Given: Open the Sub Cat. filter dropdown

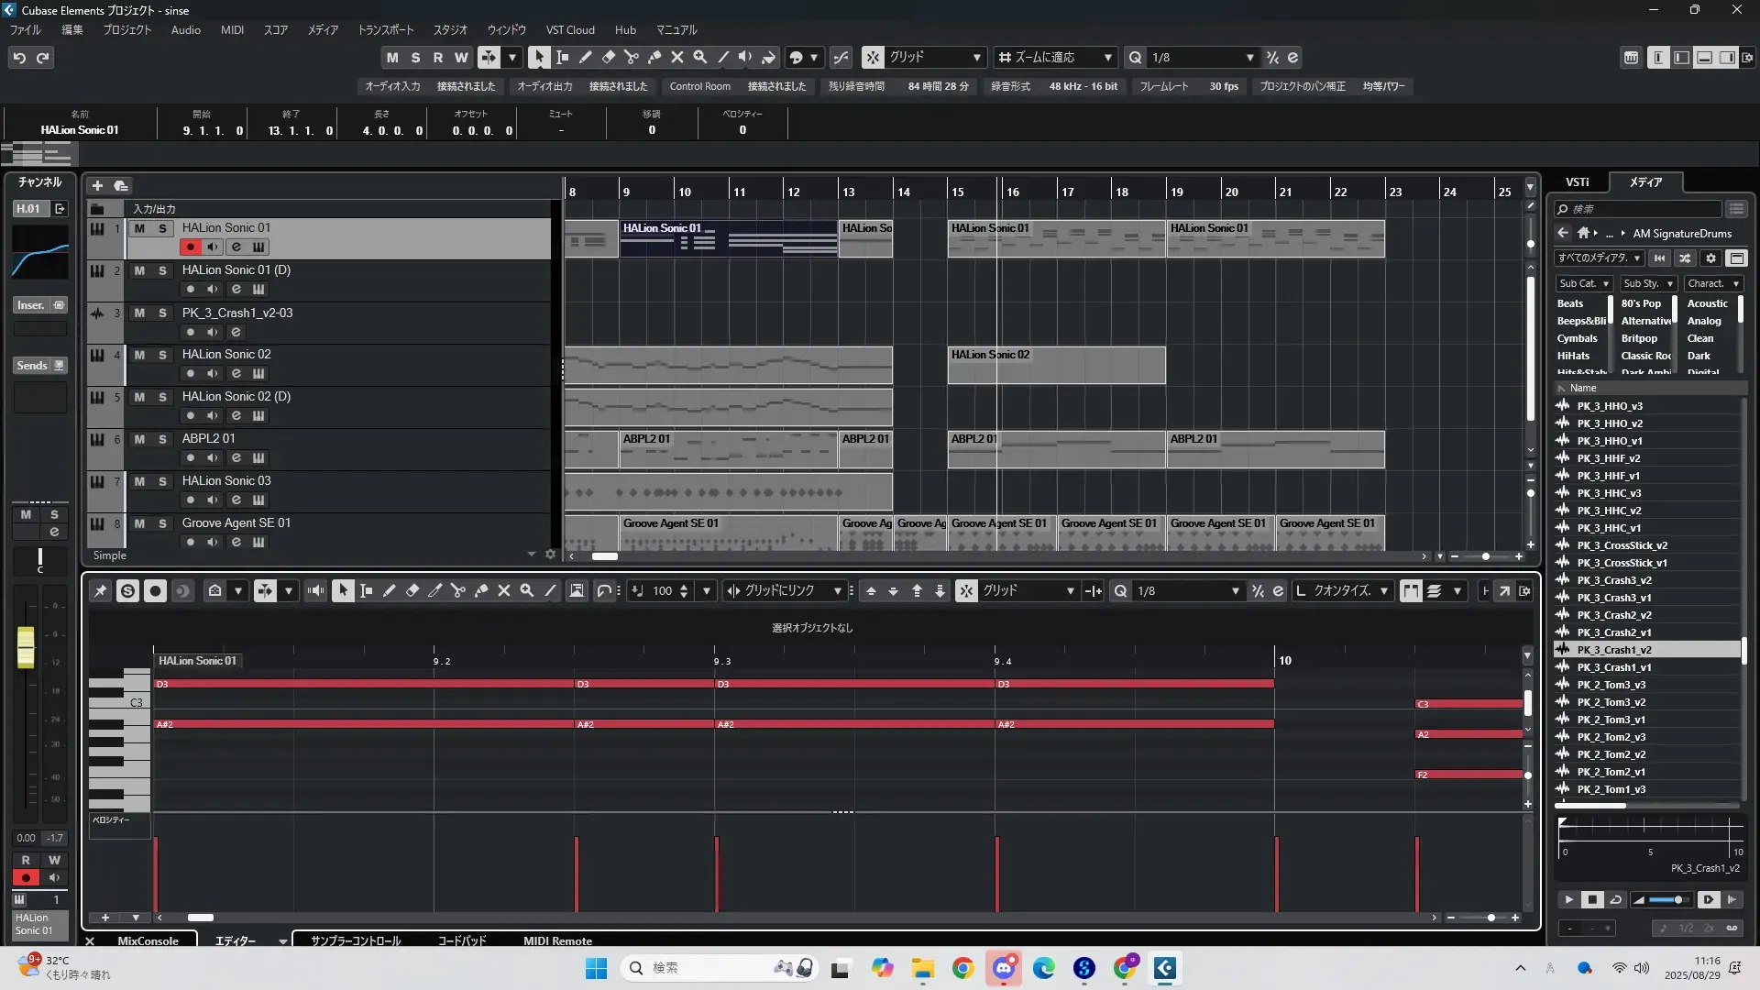Looking at the screenshot, I should (x=1584, y=283).
